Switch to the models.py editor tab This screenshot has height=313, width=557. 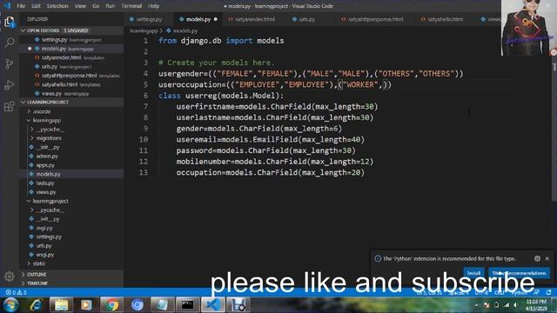(198, 19)
